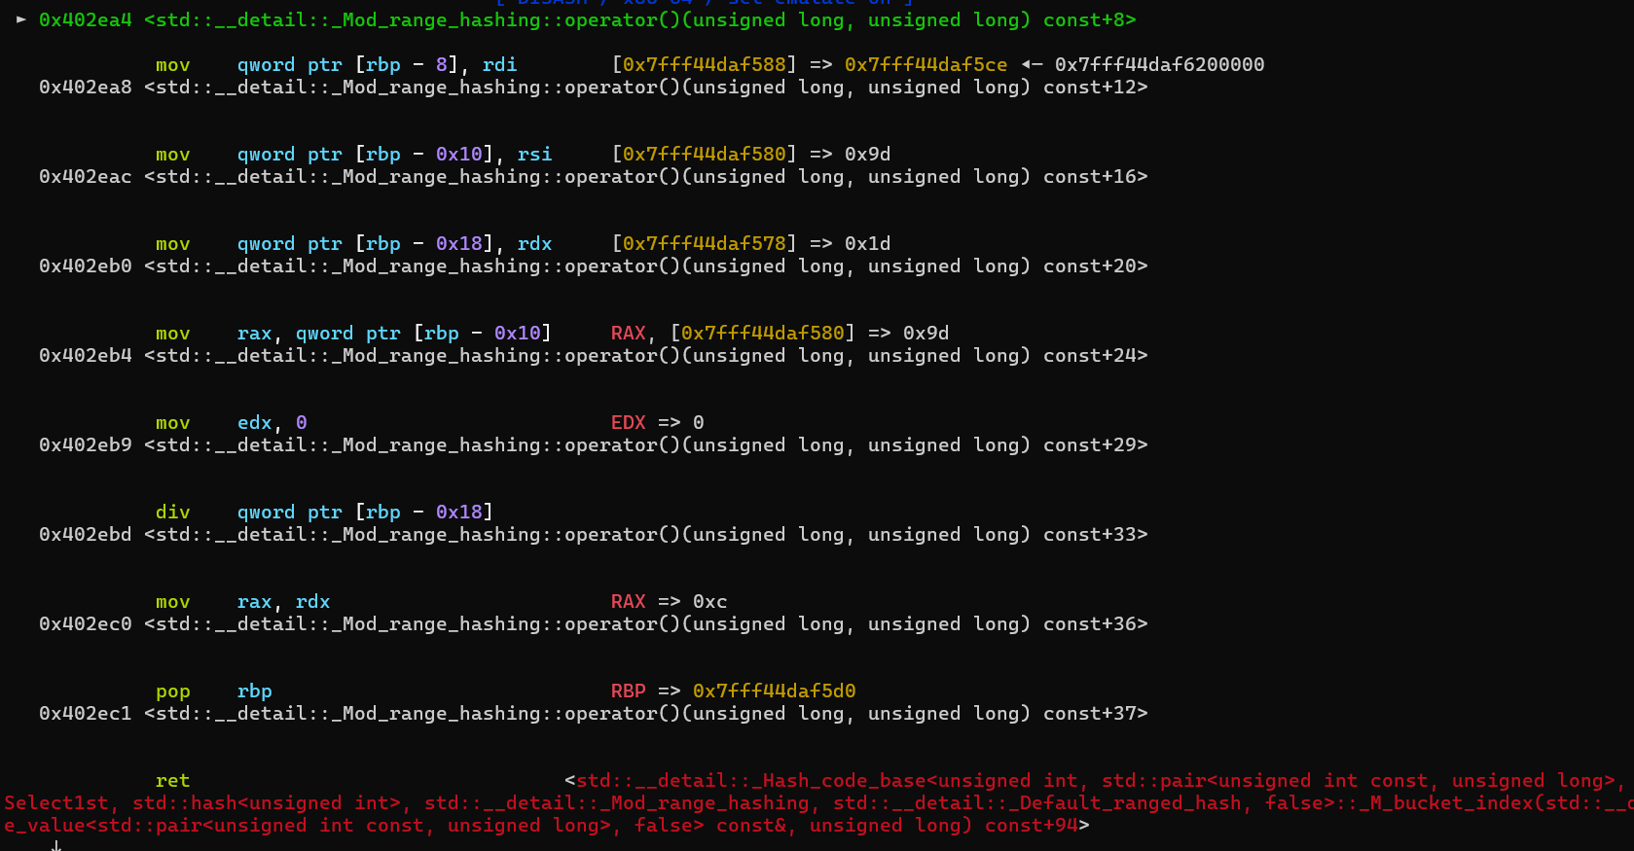This screenshot has width=1634, height=851.
Task: Click the left arrow before 0x7fff44daf6200000
Action: tap(1032, 64)
